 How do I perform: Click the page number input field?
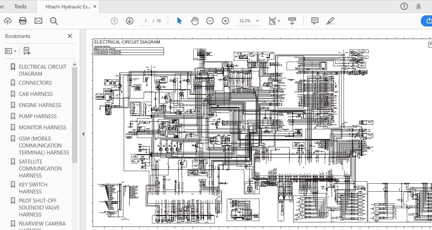pos(146,21)
